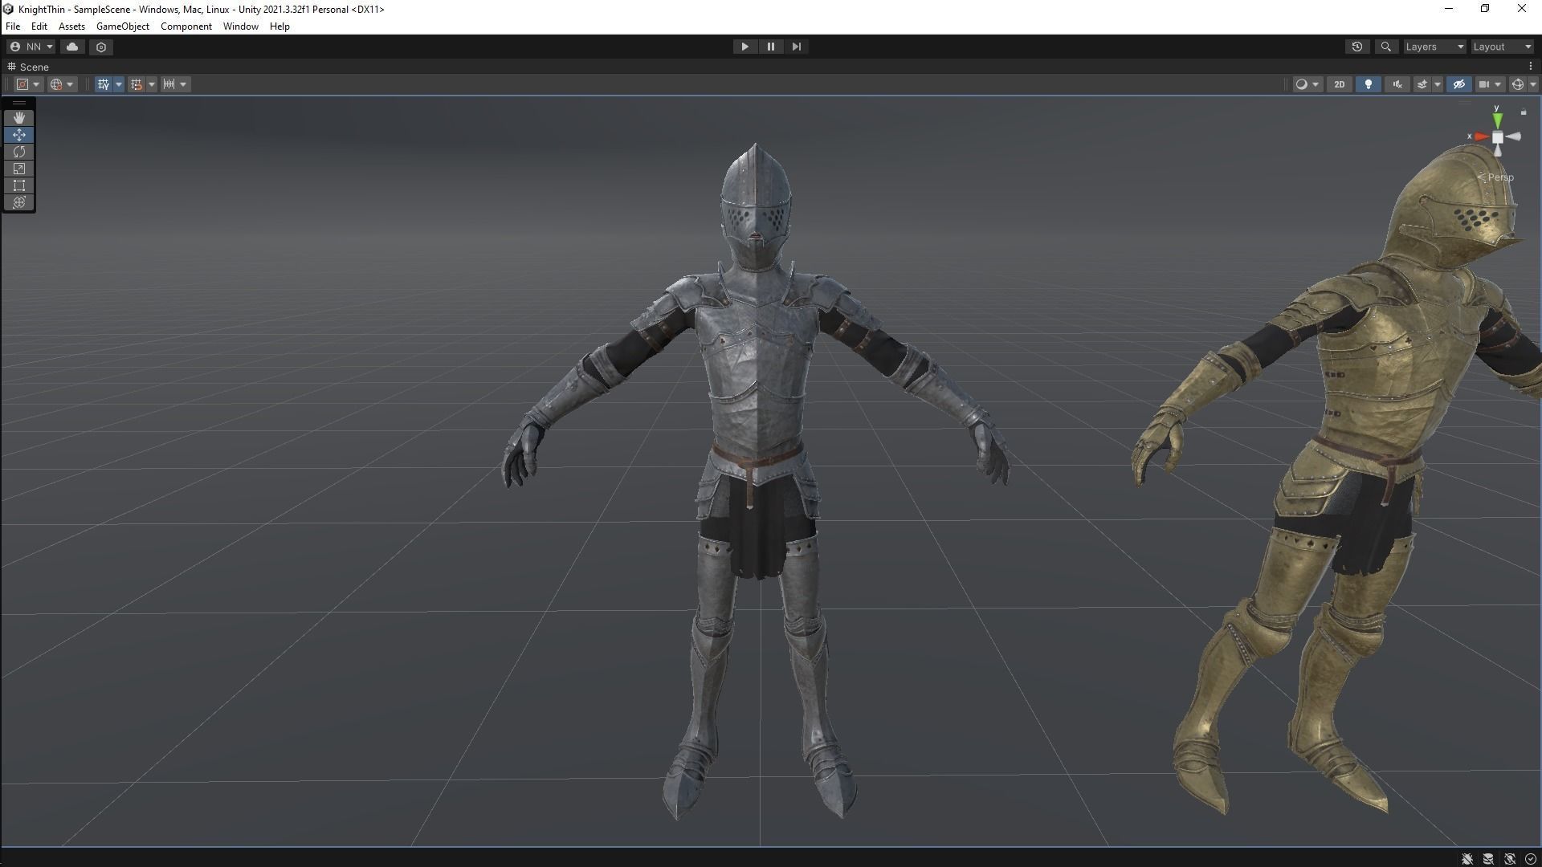Open the NN account dropdown

31,47
